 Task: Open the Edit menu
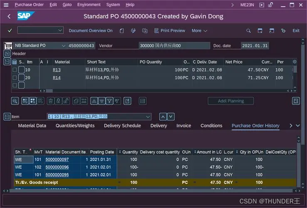(x=53, y=5)
